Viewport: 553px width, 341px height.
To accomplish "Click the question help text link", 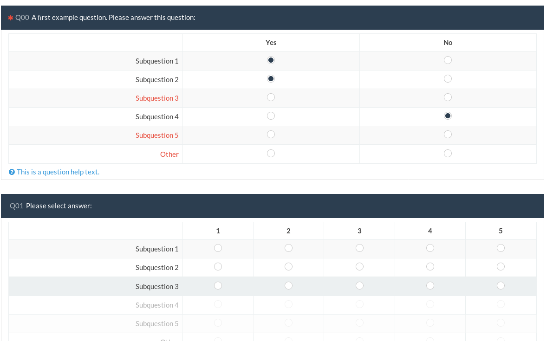I will [x=58, y=172].
